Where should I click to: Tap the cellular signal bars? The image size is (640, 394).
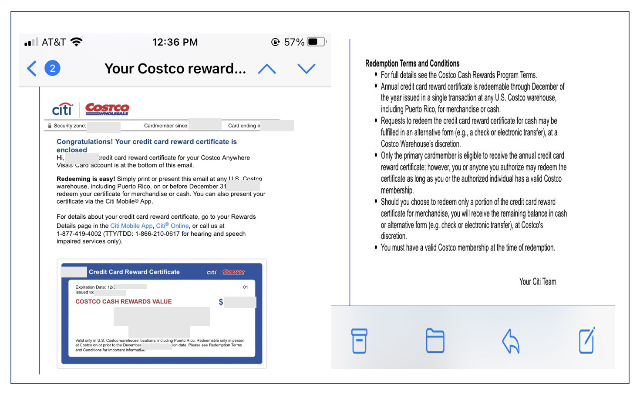point(31,42)
